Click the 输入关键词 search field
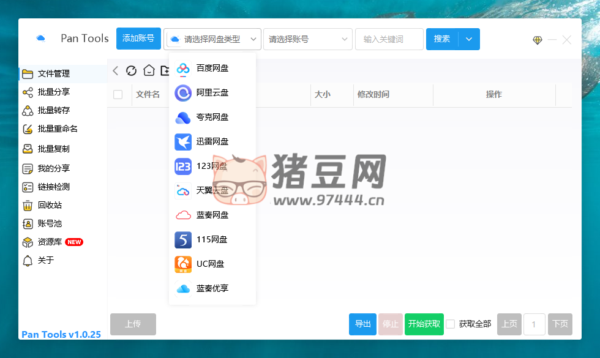Image resolution: width=600 pixels, height=358 pixels. click(x=389, y=39)
